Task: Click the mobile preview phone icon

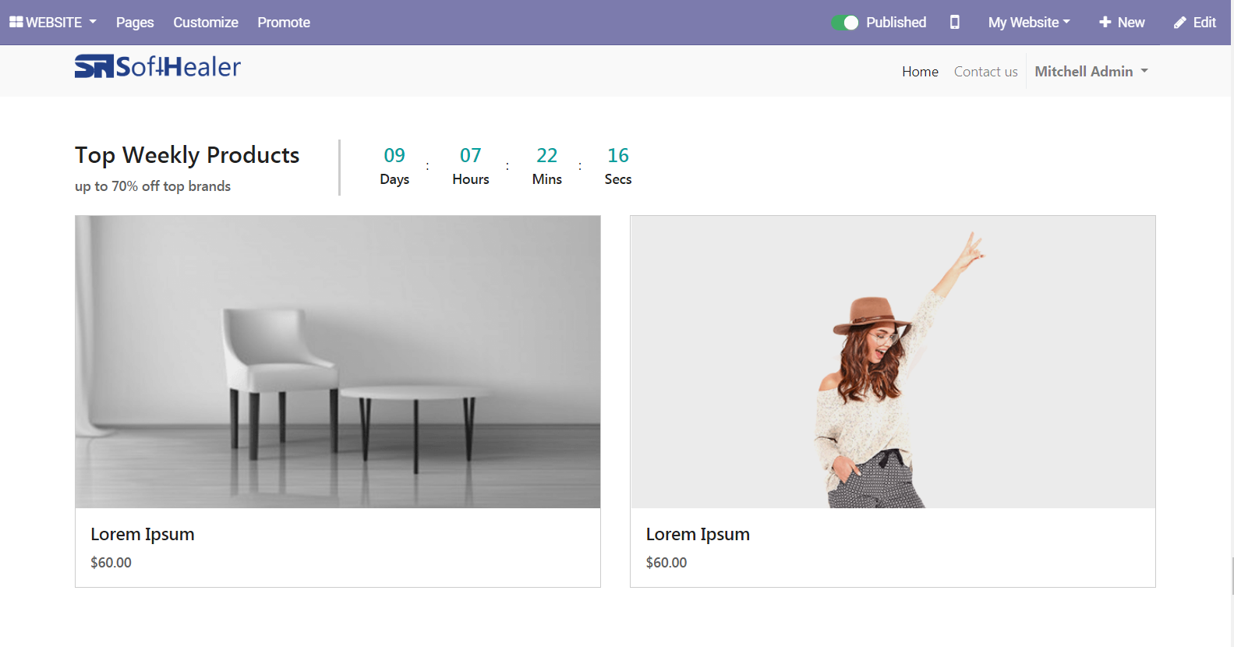Action: (x=954, y=23)
